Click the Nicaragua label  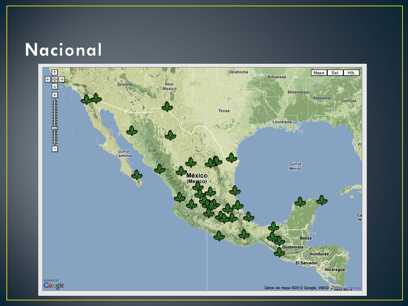point(334,269)
